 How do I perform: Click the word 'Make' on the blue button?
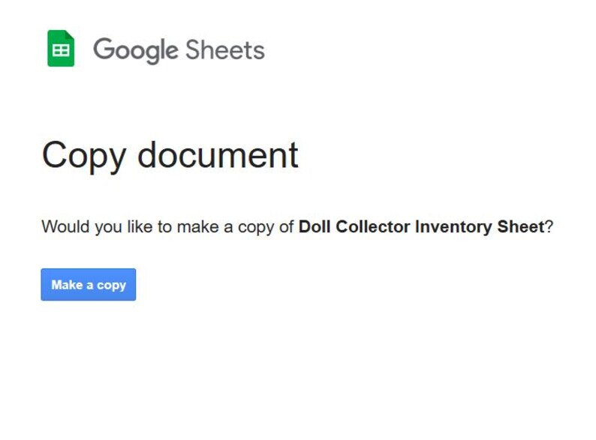pyautogui.click(x=67, y=284)
